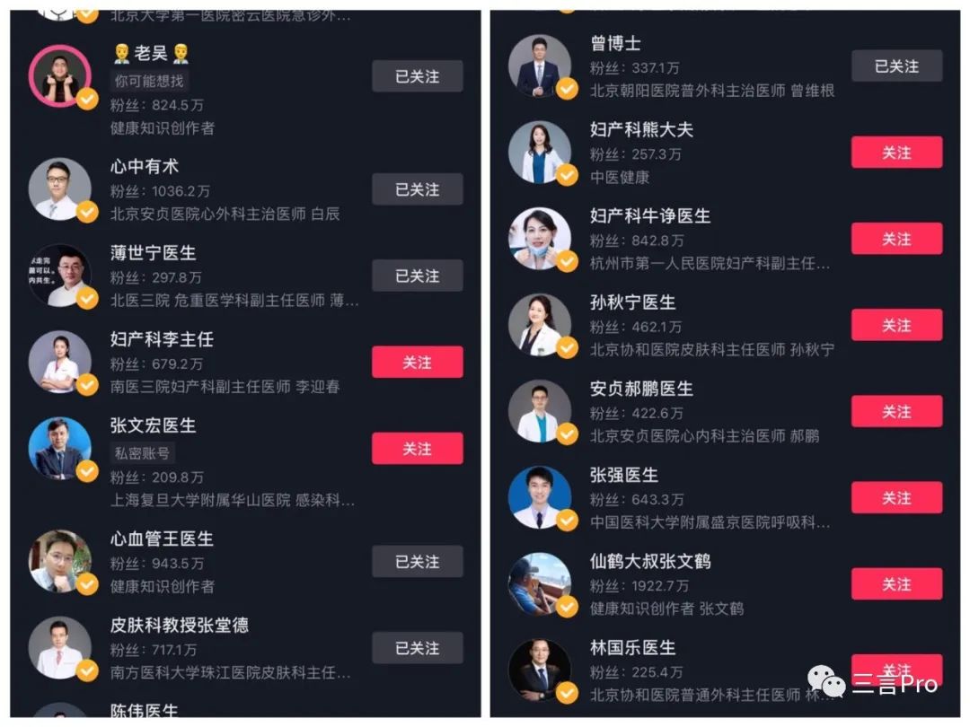Unfollow 老吴 via 已关注 button
The image size is (970, 727).
tap(418, 76)
